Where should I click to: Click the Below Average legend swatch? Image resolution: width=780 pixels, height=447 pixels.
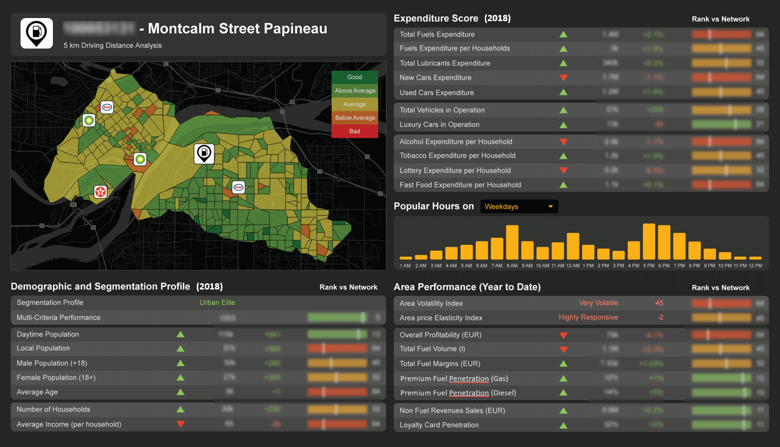point(355,118)
